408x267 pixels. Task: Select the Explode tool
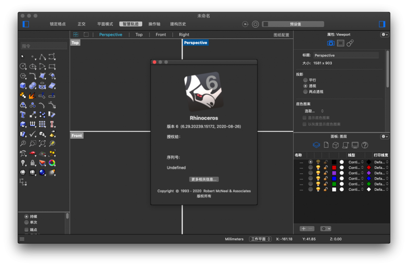point(32,95)
